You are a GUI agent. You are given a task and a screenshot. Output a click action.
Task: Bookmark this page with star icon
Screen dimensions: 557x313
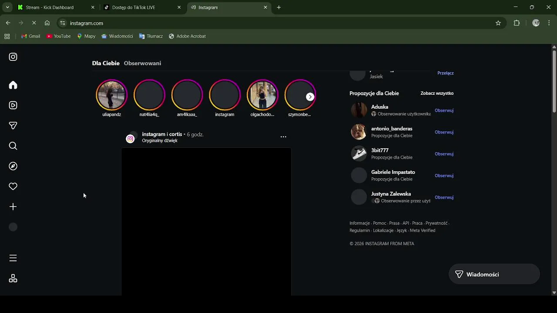click(x=498, y=23)
